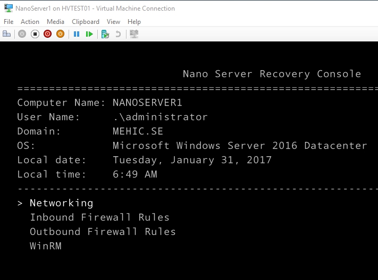
Task: Pause the virtual machine
Action: (x=77, y=34)
